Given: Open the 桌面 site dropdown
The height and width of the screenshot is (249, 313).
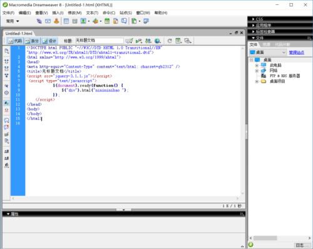Looking at the screenshot, I should coord(268,53).
